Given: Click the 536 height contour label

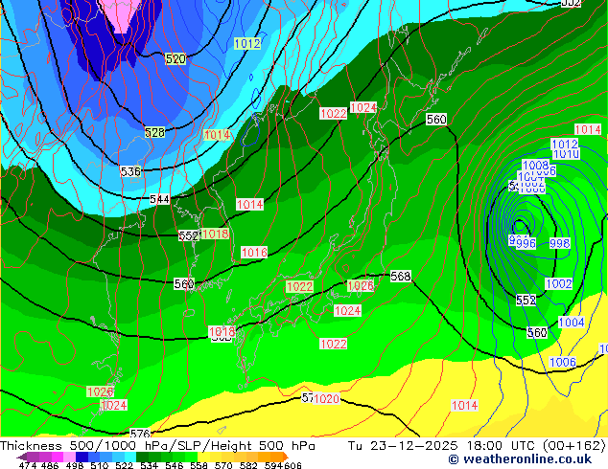Looking at the screenshot, I should tap(130, 171).
